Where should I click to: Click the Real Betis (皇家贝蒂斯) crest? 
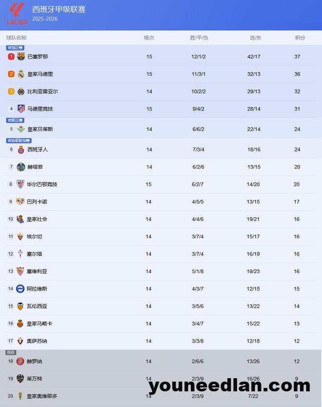tap(21, 129)
